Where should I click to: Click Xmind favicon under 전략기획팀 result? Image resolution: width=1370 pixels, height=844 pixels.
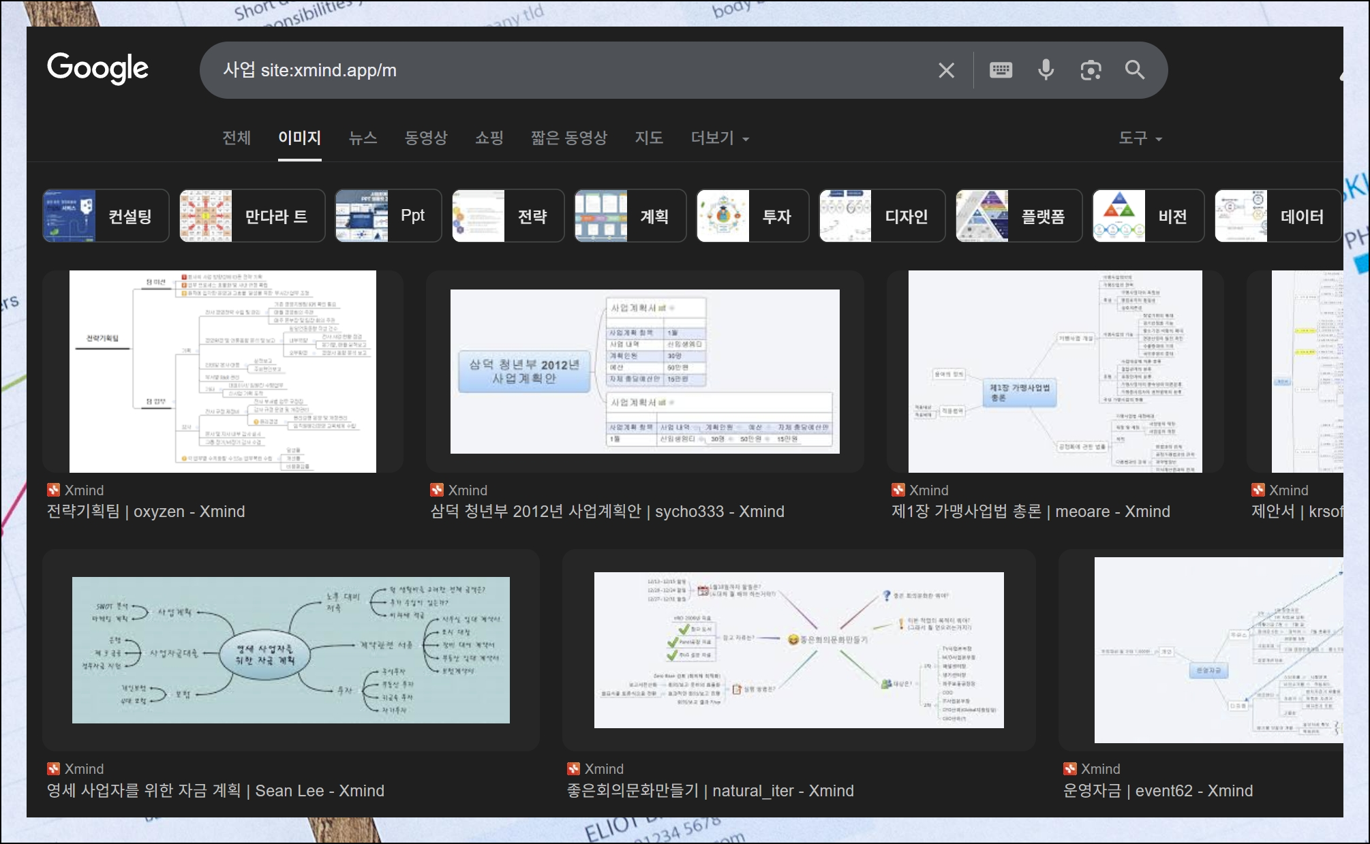click(x=53, y=490)
